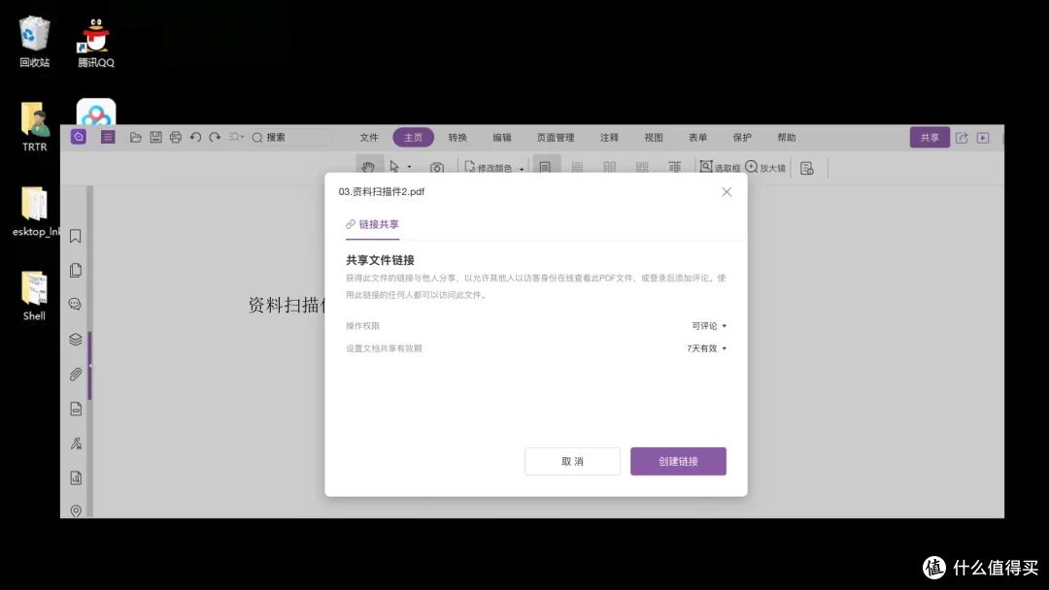Open the 表单 tab

pos(697,138)
